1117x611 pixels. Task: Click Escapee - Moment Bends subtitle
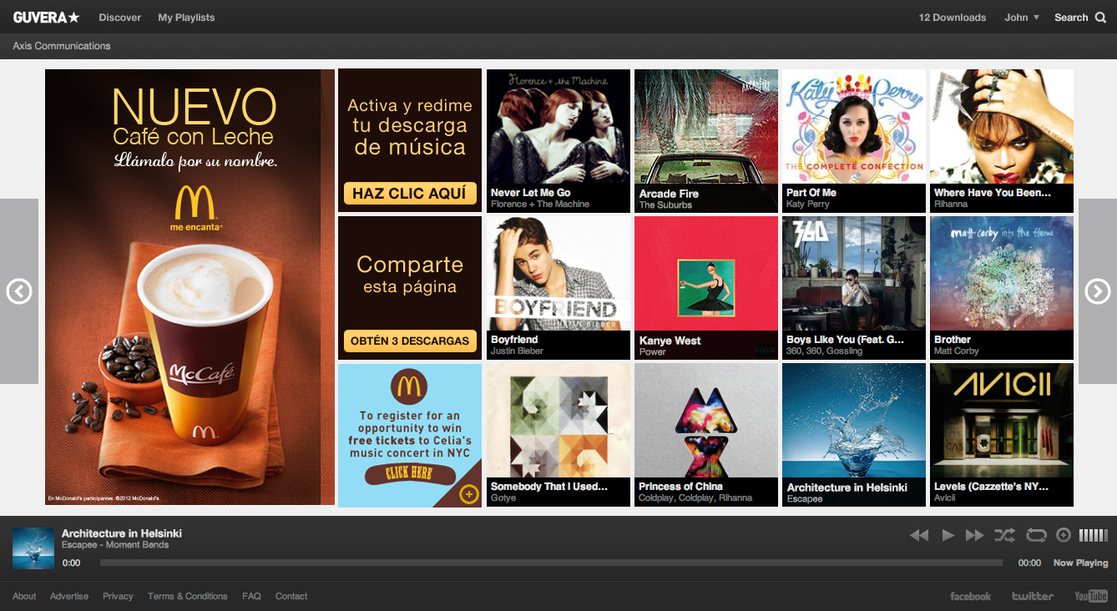click(x=115, y=545)
